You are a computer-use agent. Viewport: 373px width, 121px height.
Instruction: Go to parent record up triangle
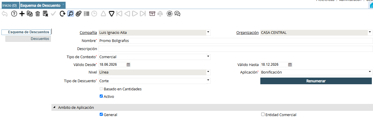[103, 14]
